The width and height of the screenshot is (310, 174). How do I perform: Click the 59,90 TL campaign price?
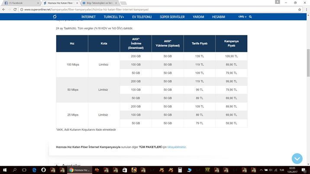point(231,123)
